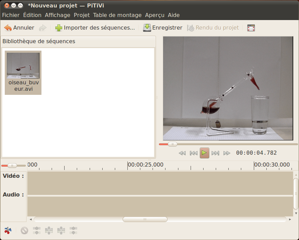299x240 pixels.
Task: Open the Aperçu menu
Action: (155, 15)
